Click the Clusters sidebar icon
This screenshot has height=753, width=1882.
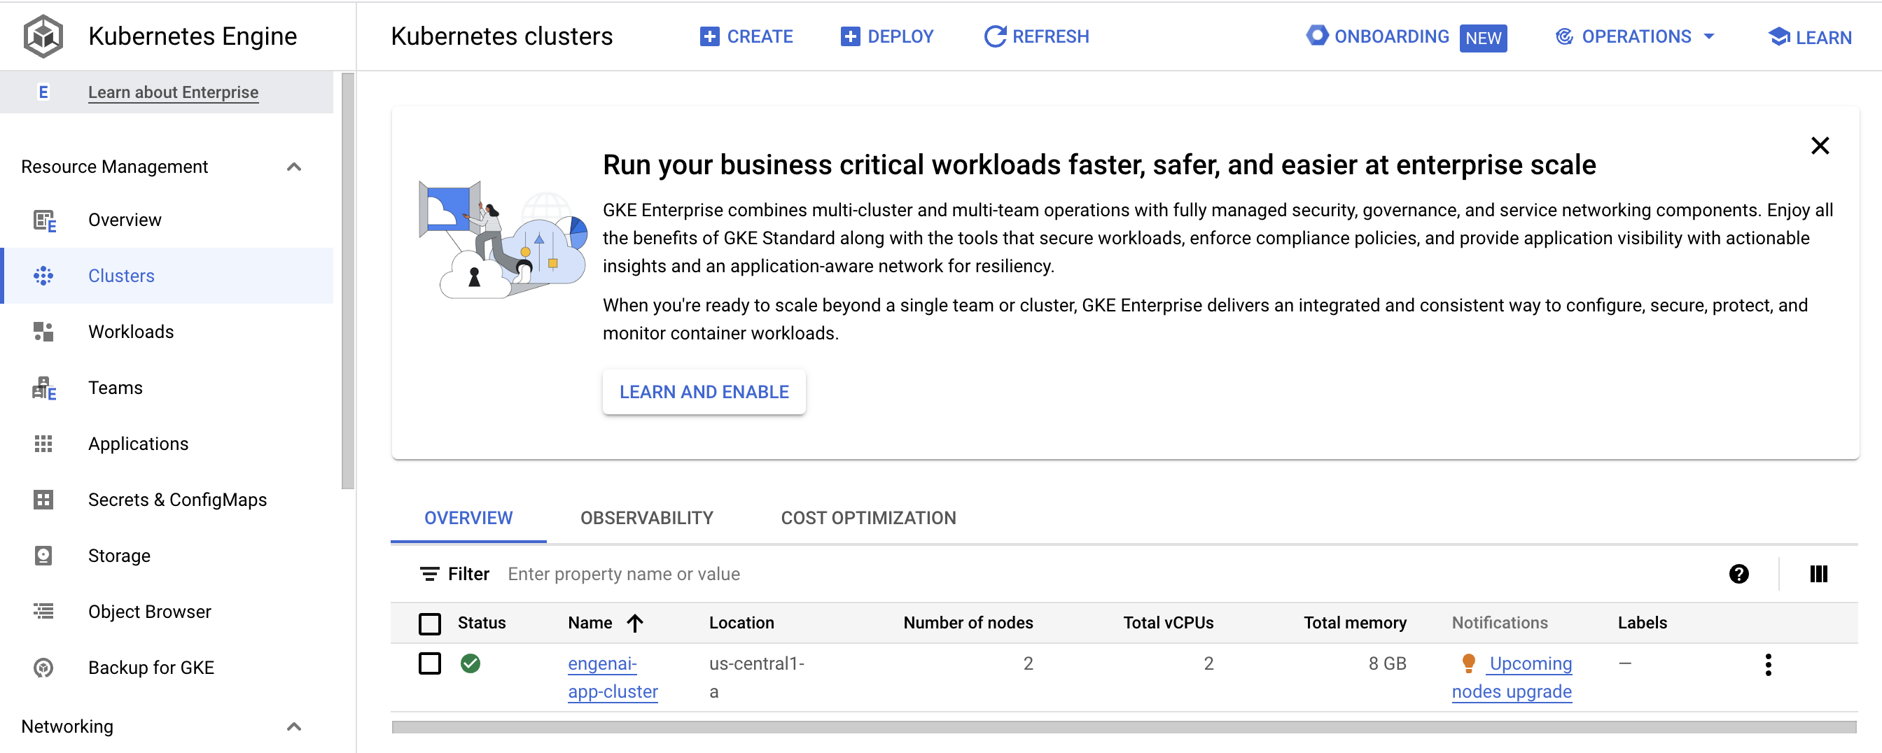point(43,276)
